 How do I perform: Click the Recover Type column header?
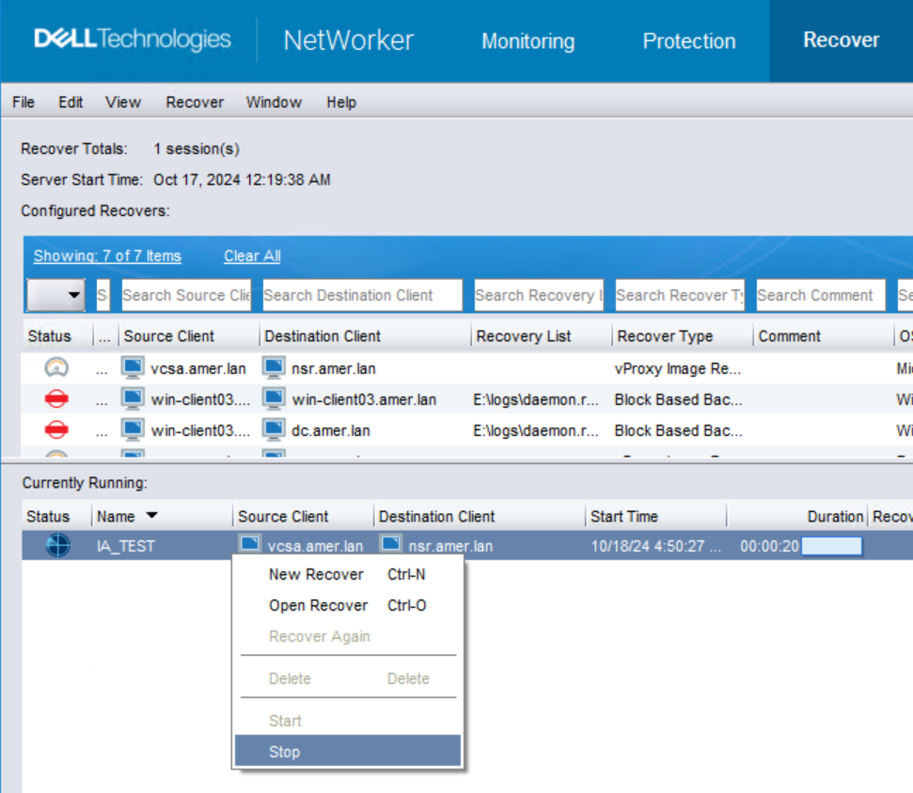click(x=683, y=335)
